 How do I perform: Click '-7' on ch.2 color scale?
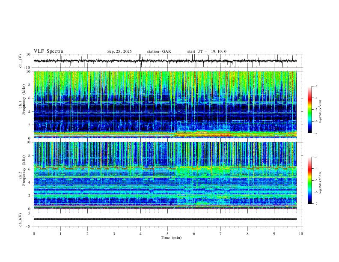click(x=315, y=203)
